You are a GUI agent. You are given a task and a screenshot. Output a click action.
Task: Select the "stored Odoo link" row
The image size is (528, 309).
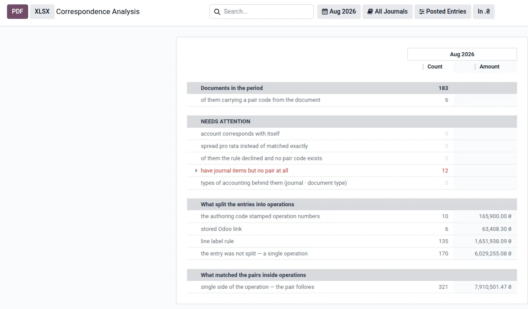(x=352, y=229)
